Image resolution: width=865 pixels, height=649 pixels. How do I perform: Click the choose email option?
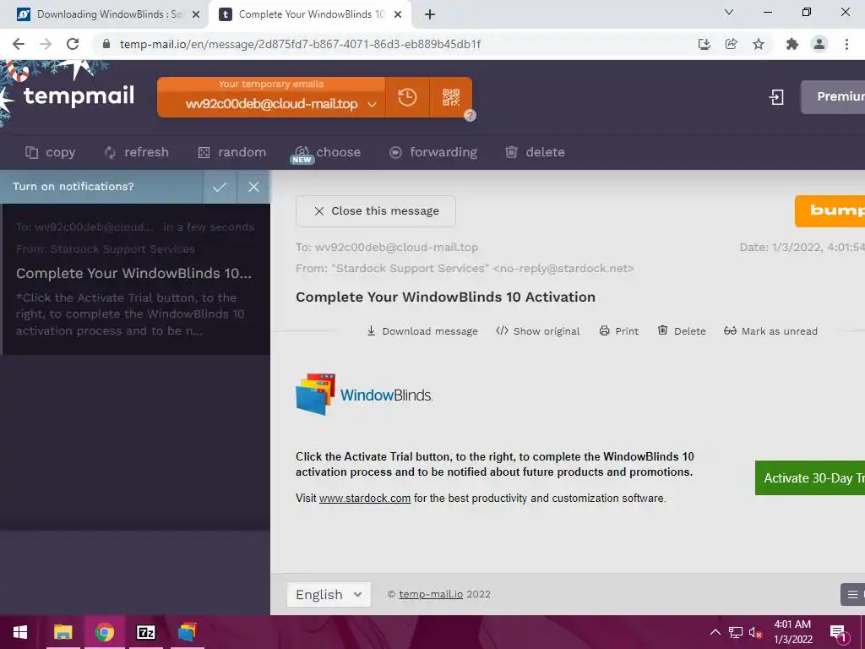(x=327, y=152)
